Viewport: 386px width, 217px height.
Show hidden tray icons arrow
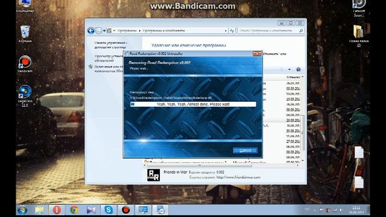pos(315,210)
